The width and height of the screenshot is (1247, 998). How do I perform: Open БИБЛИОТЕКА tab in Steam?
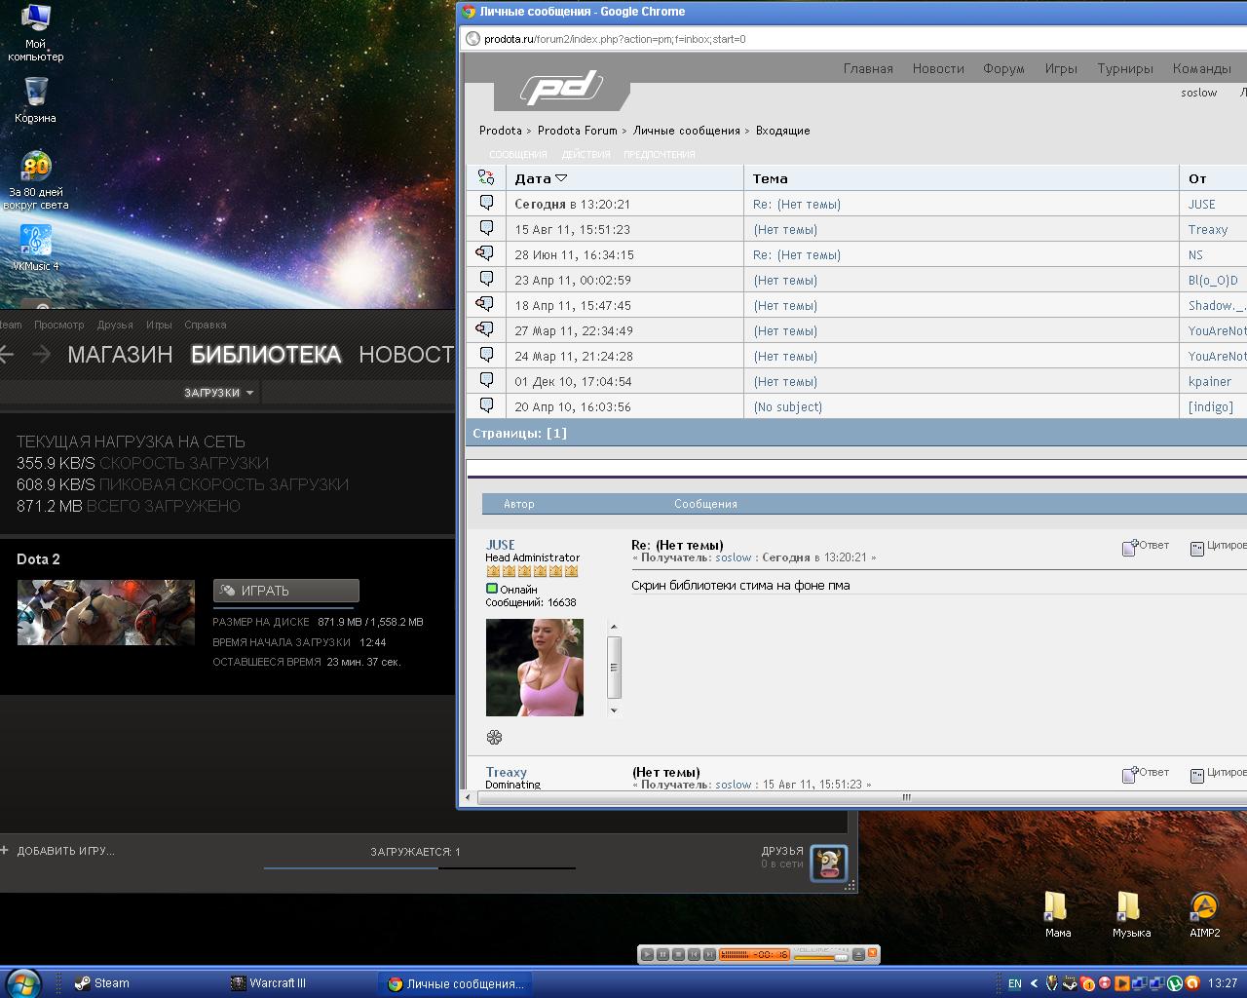coord(266,355)
